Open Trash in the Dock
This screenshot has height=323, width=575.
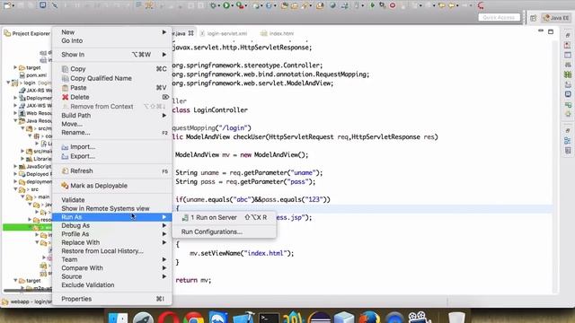click(x=456, y=318)
